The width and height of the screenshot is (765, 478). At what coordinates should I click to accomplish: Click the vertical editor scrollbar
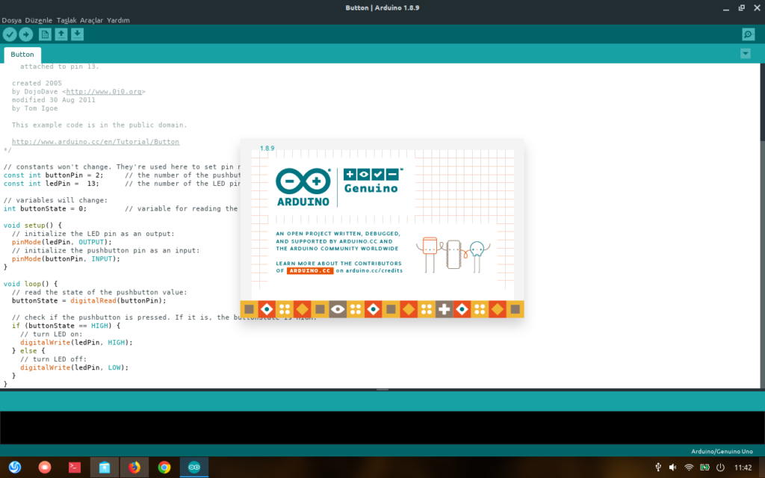coord(762,226)
